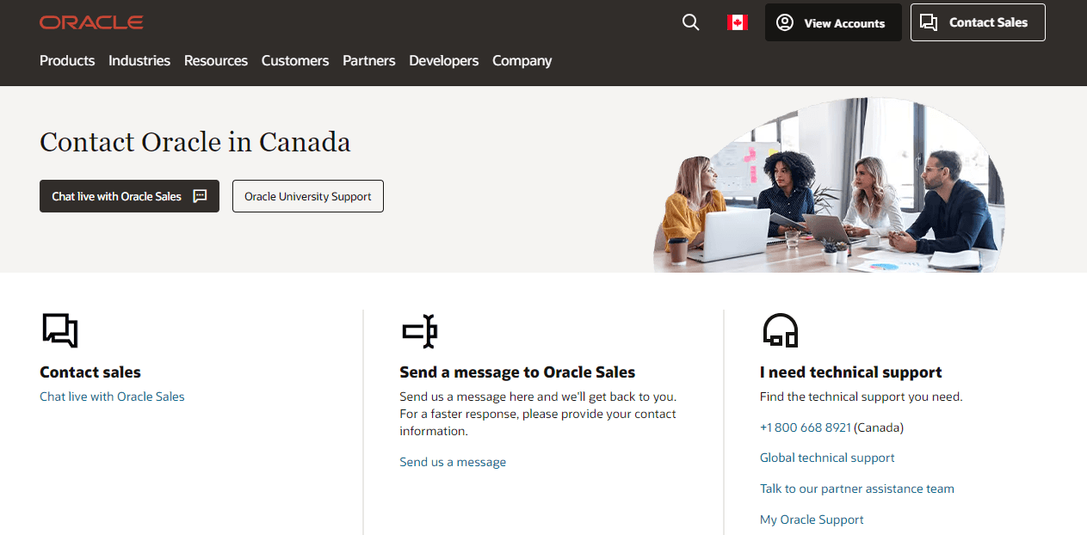1087x535 pixels.
Task: Open the Partners menu
Action: (x=369, y=60)
